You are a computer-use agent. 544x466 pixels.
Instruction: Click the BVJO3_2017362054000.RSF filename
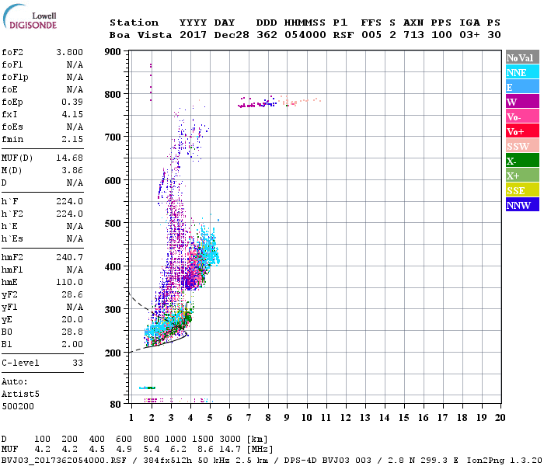(x=64, y=460)
